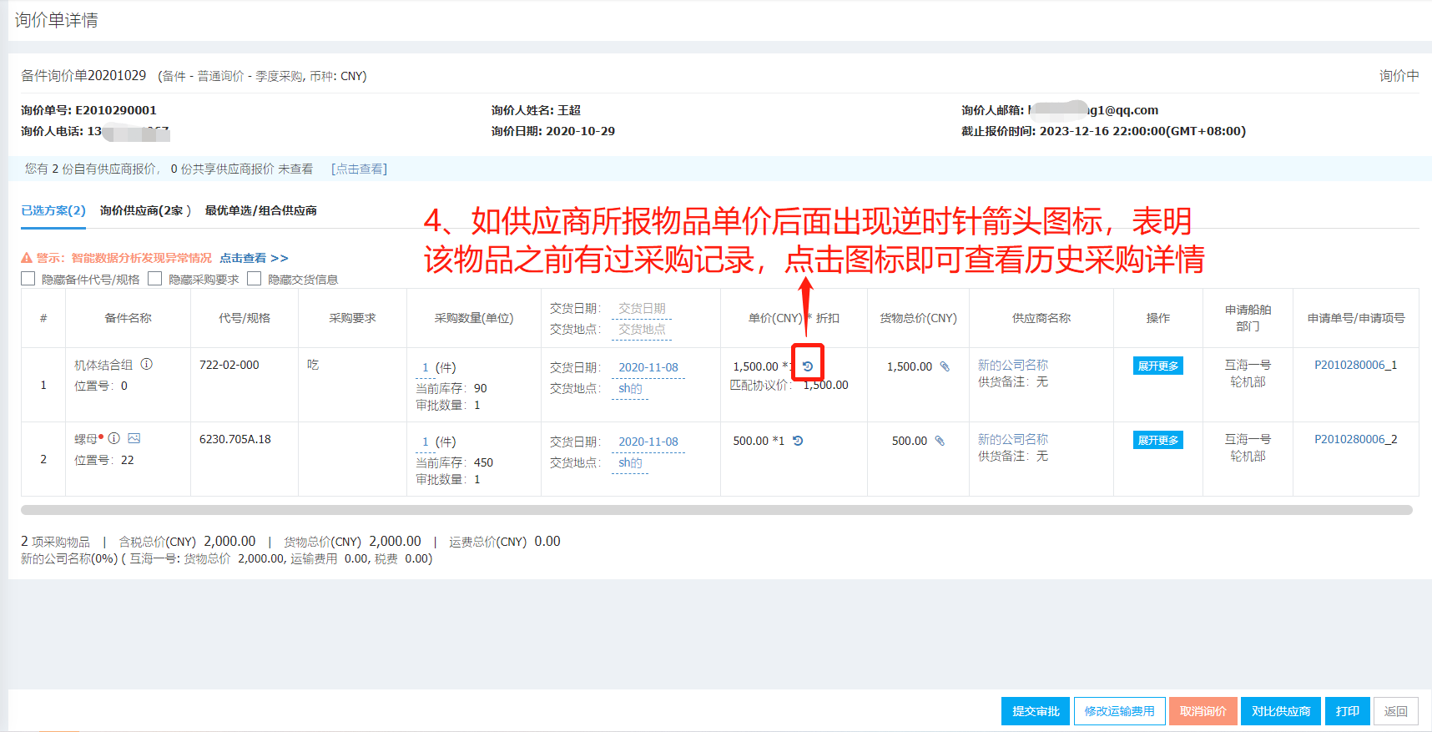Screen dimensions: 1432x732
Task: Edit delivery date 2020-11-08 for 机体结合组
Action: coord(648,367)
